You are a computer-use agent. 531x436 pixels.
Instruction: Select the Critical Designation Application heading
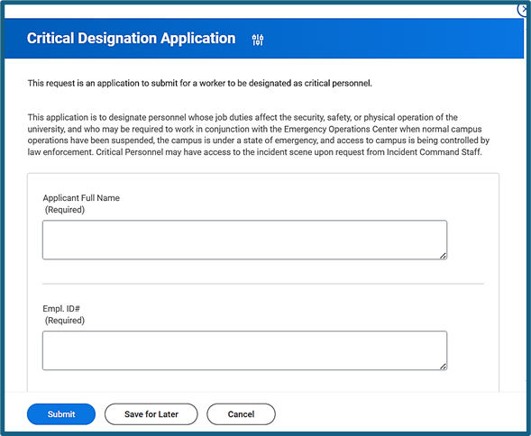click(131, 38)
